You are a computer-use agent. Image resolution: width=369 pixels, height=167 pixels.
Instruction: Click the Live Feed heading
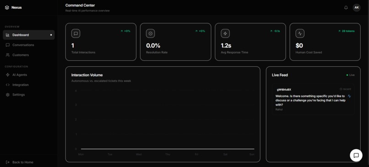[280, 75]
